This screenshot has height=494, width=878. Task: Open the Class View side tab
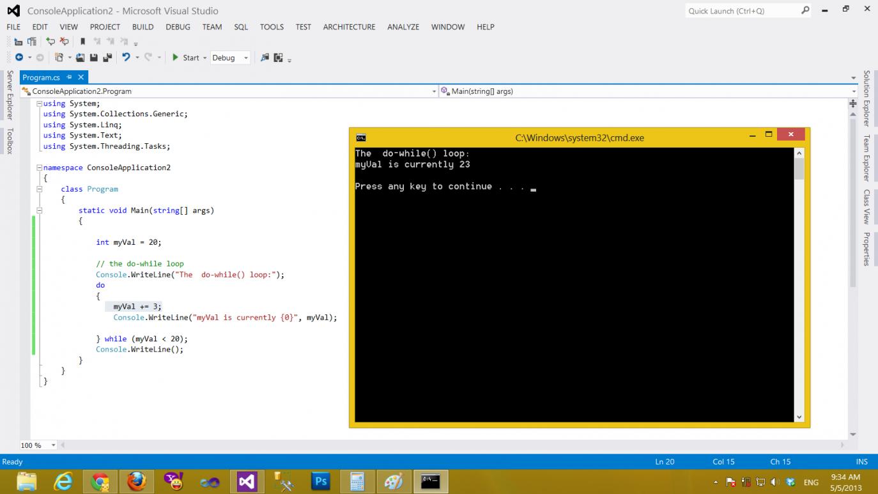tap(866, 206)
